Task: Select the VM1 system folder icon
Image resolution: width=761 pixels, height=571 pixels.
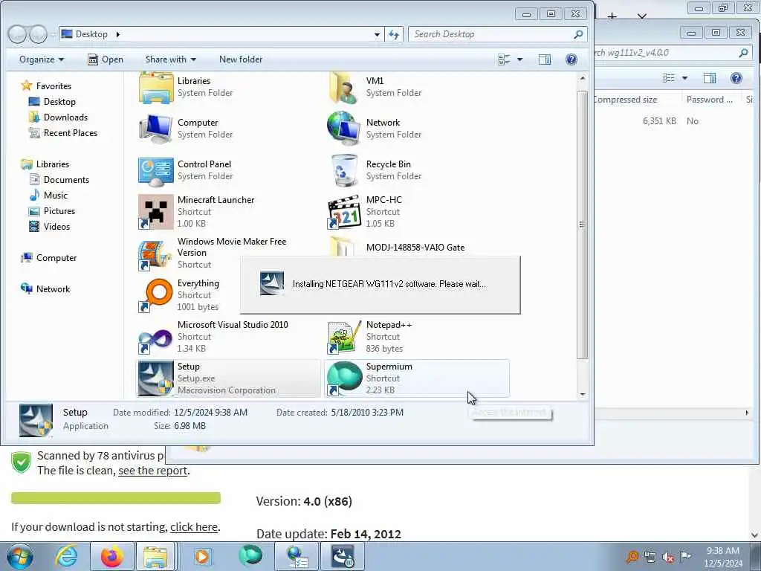Action: click(344, 88)
